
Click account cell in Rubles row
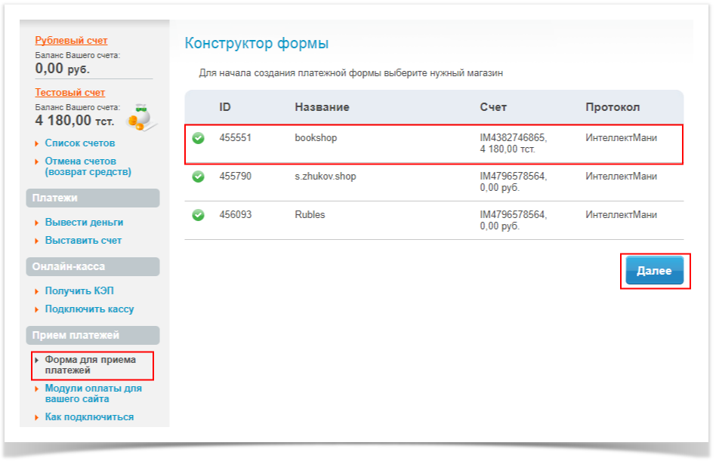[x=513, y=220]
